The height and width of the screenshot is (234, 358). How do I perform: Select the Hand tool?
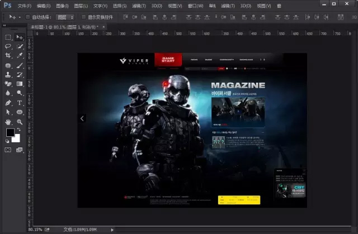point(8,122)
